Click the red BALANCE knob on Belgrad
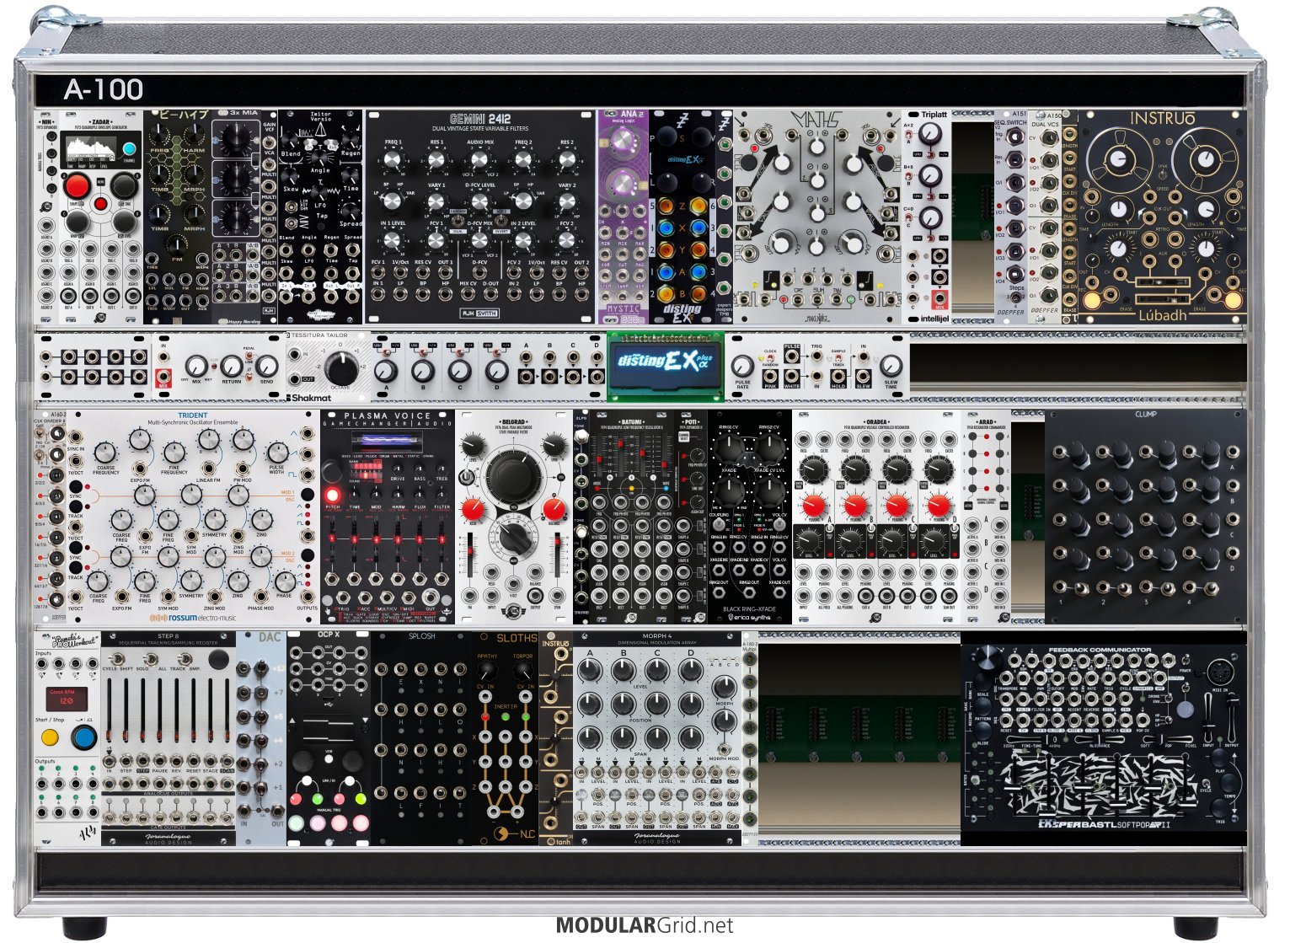 554,509
